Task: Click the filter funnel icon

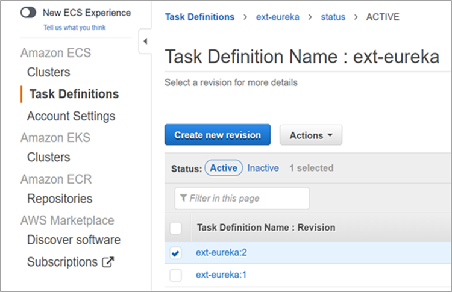Action: pyautogui.click(x=183, y=198)
